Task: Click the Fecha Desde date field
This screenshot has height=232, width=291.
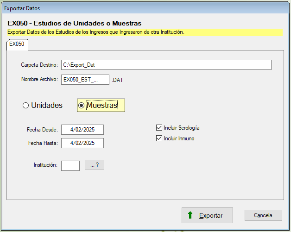Action: (x=82, y=130)
